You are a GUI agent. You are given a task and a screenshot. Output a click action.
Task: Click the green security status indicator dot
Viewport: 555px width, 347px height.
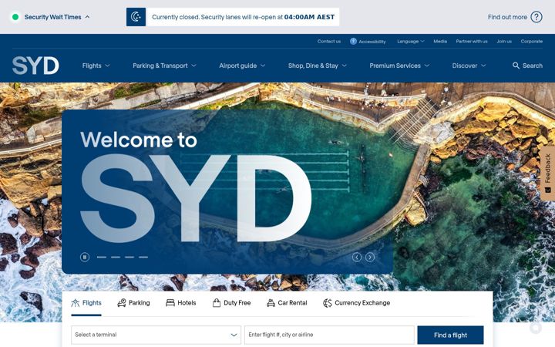coord(15,17)
